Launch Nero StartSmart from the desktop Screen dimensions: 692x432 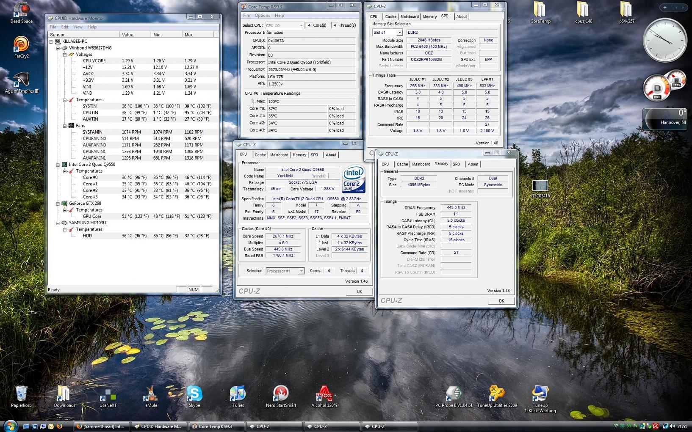click(281, 396)
